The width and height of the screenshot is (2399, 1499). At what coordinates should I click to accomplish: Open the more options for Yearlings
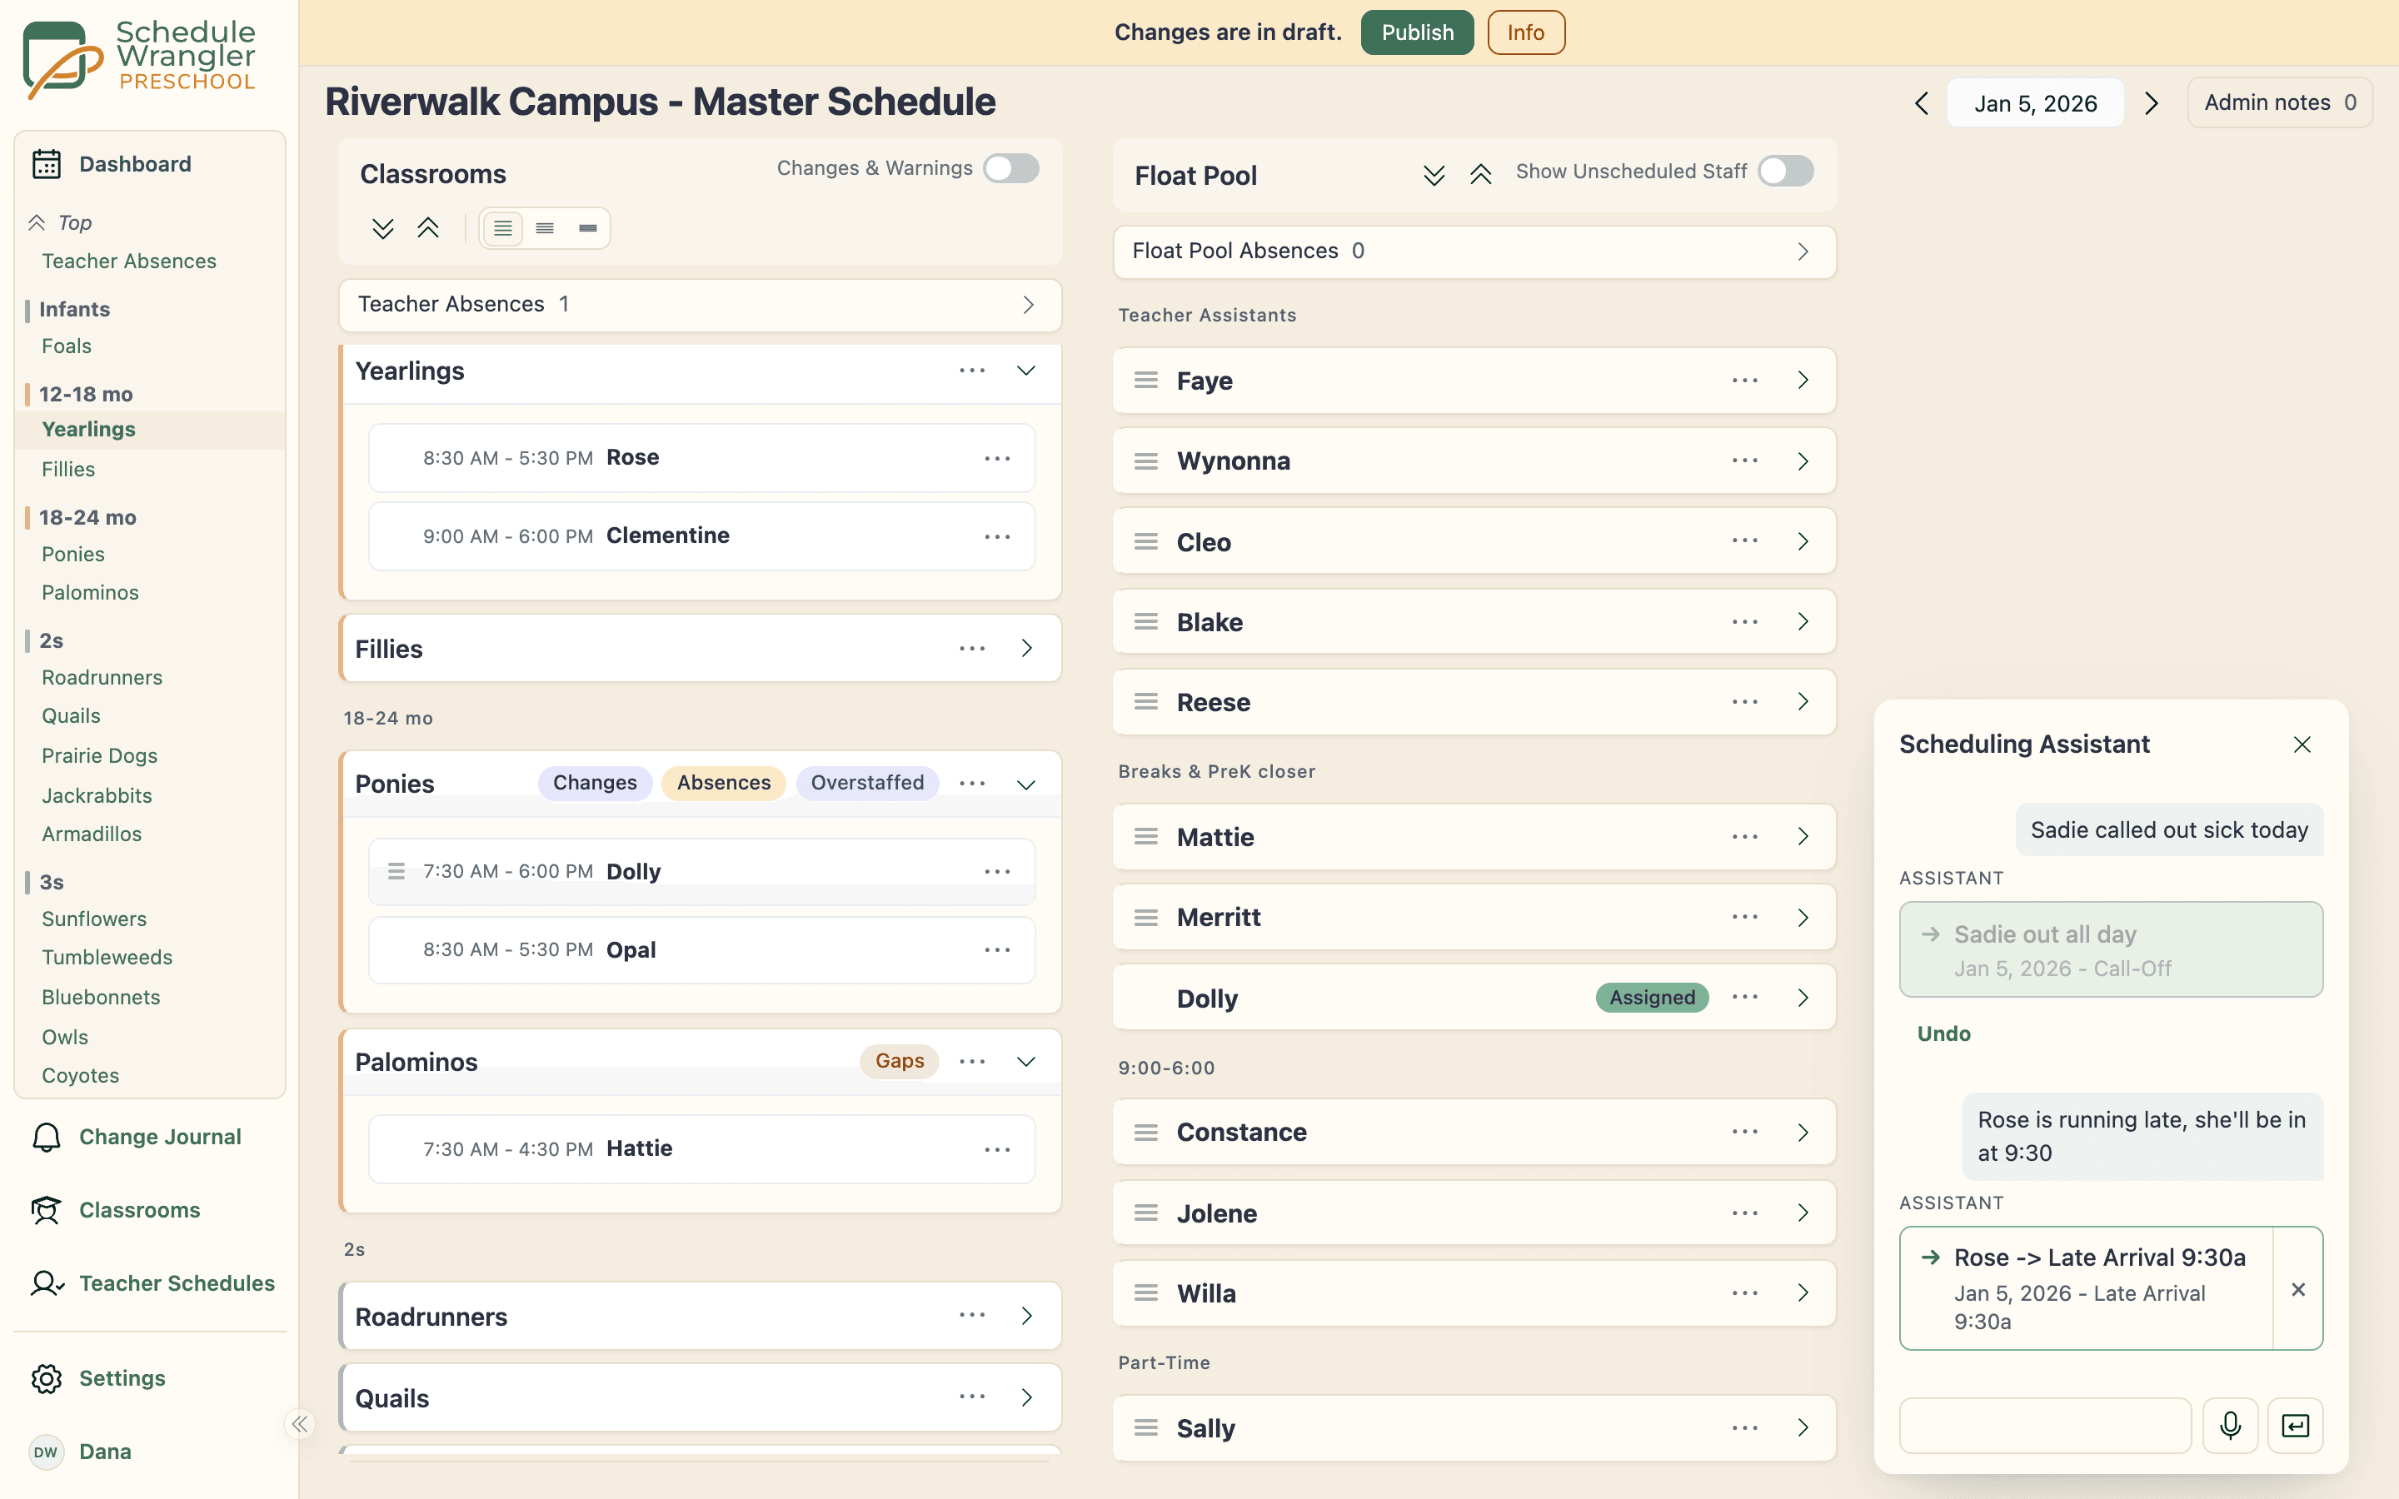pos(972,371)
